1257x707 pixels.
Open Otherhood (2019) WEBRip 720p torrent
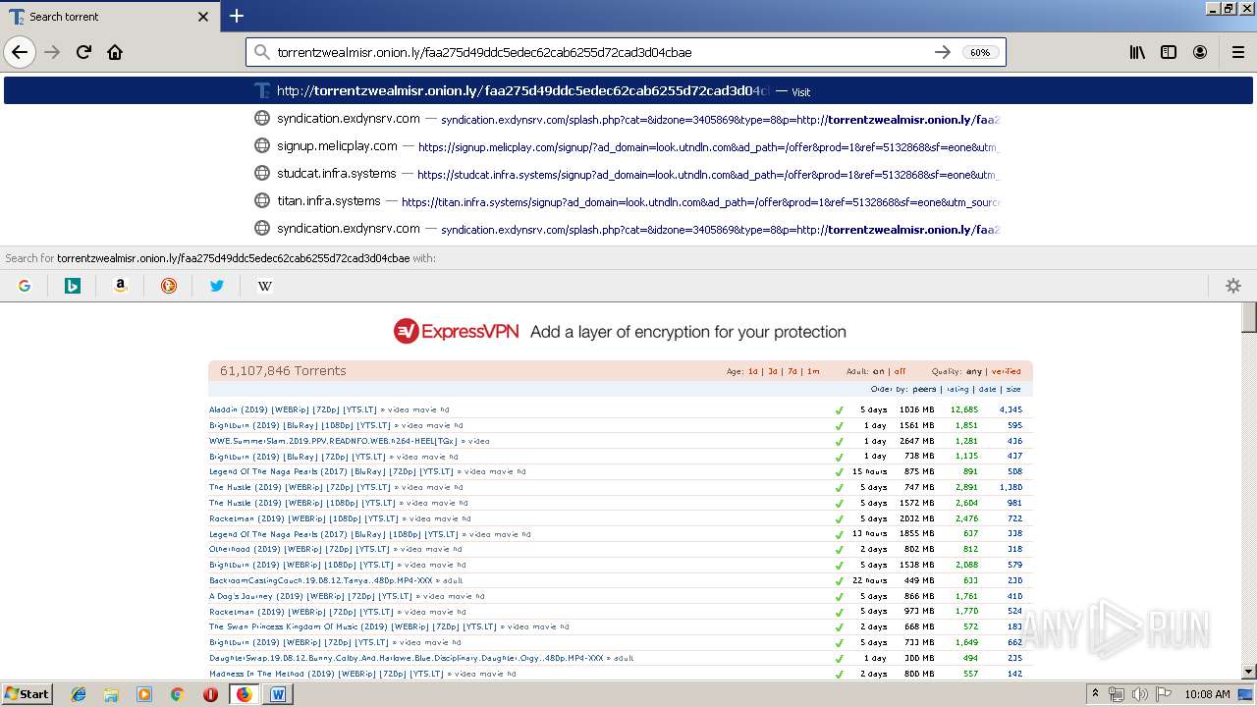tap(300, 549)
